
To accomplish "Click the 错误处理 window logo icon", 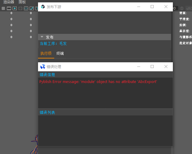I will [43, 67].
